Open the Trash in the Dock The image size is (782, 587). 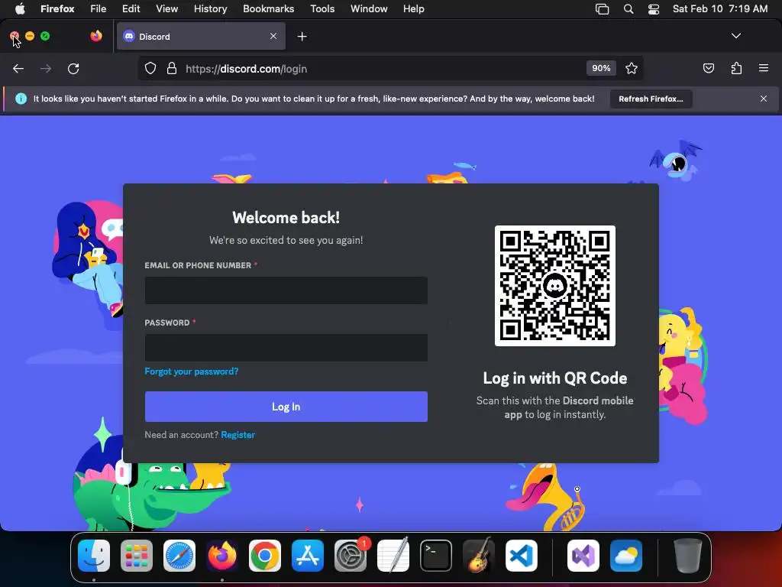[688, 556]
